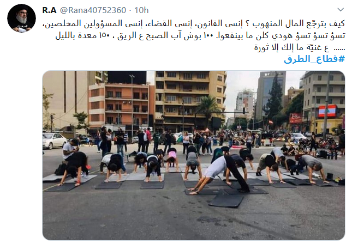Open the tweet permalink via 10h timestamp
The image size is (352, 244).
[x=141, y=10]
